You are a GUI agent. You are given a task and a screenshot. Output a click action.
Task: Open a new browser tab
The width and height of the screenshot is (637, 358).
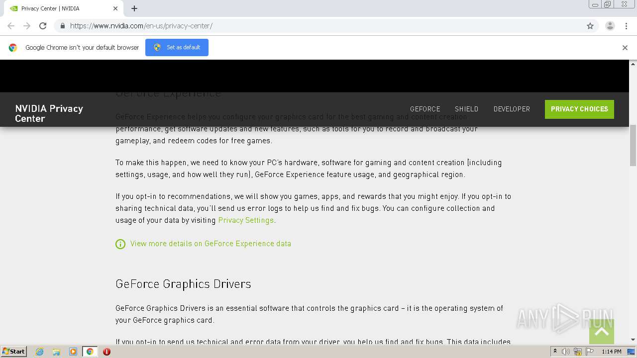(x=134, y=8)
